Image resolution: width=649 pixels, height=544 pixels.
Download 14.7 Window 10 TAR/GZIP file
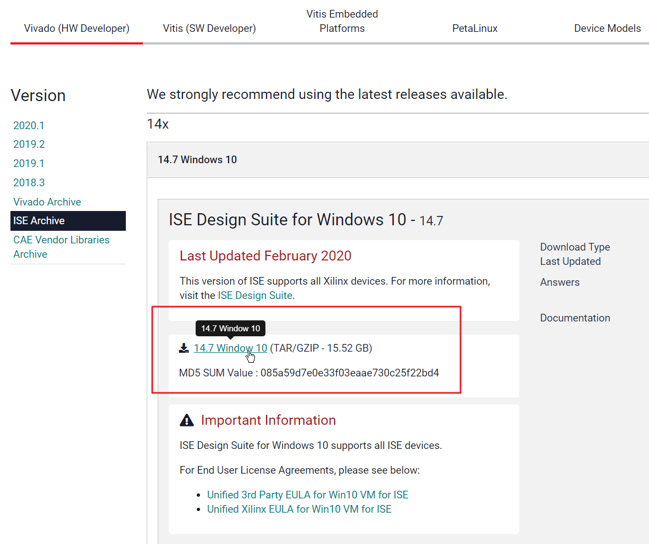click(231, 348)
